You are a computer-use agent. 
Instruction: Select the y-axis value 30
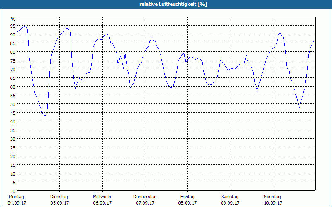(13, 139)
